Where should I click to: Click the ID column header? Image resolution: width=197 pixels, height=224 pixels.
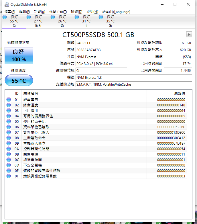click(x=17, y=93)
